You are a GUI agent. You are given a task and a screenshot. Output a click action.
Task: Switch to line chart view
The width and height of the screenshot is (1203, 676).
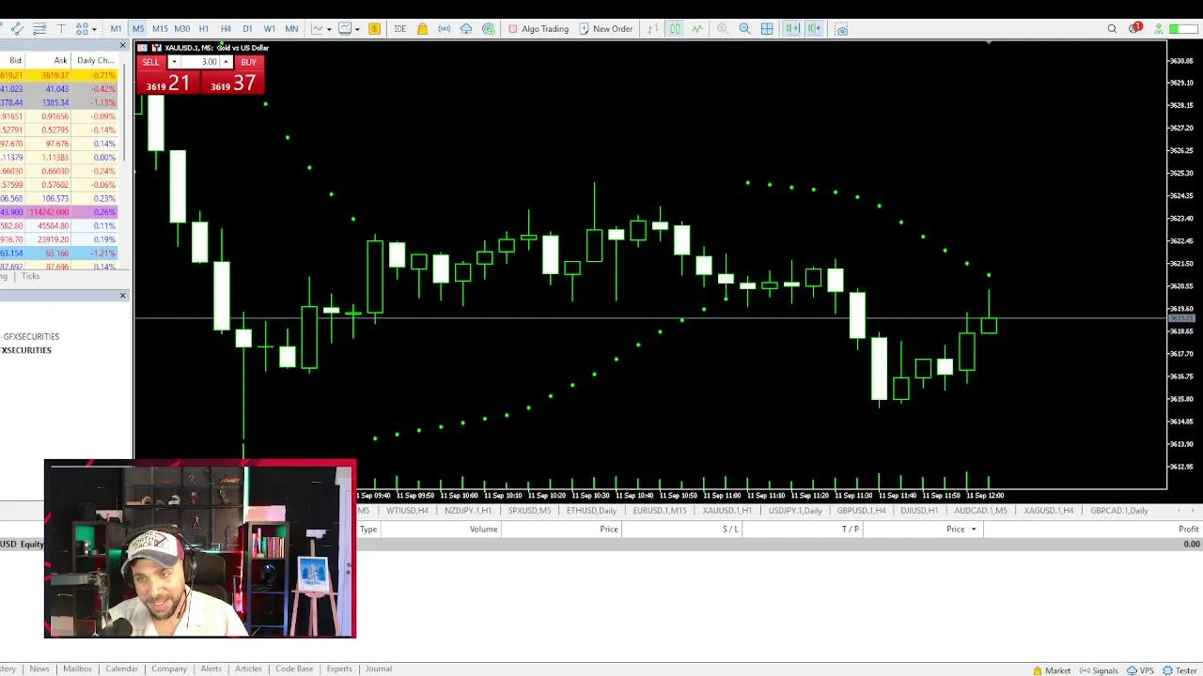[x=697, y=29]
